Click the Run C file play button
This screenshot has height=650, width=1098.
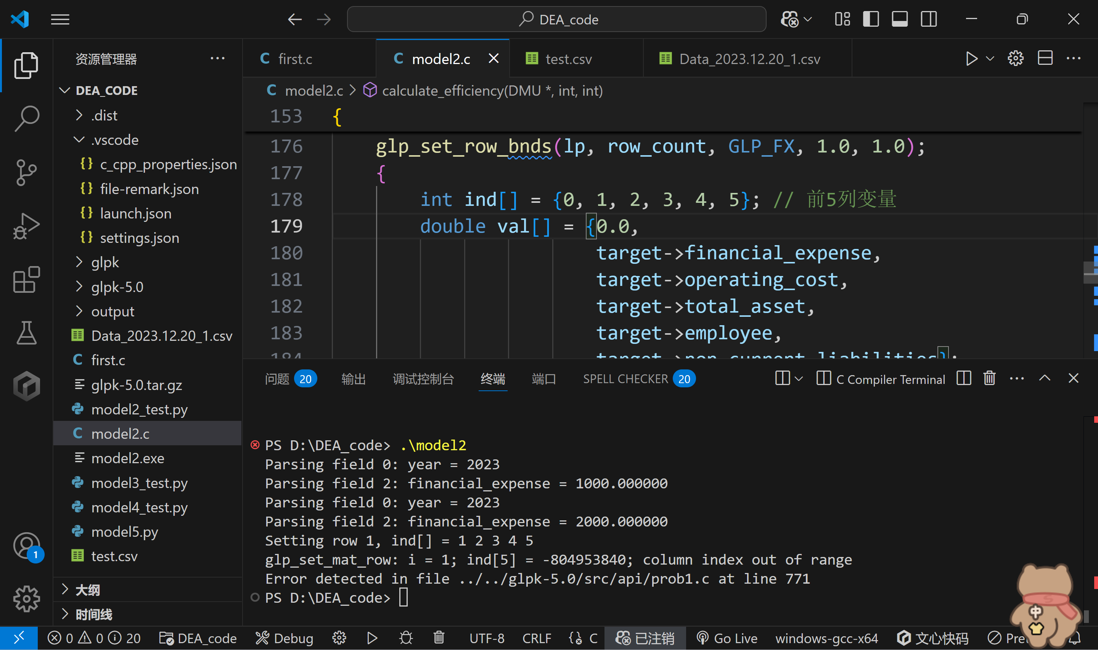pos(971,59)
